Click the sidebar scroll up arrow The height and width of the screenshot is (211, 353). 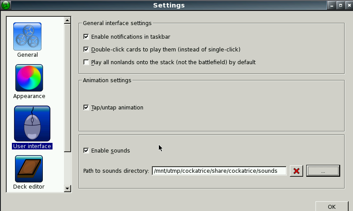[x=68, y=20]
